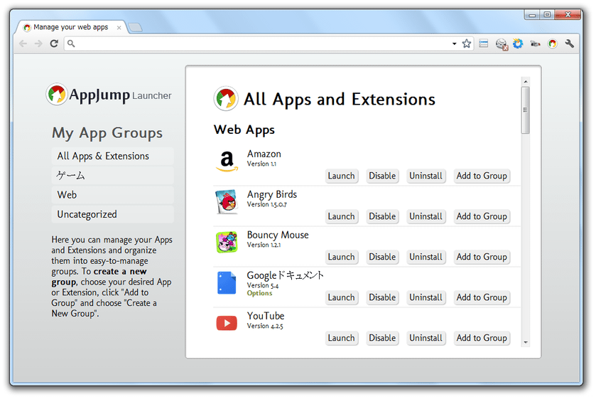
Task: Select the Manage your web apps tab
Action: point(71,27)
